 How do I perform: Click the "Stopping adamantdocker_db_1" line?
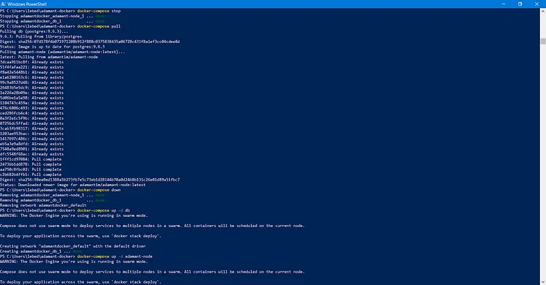pos(53,21)
